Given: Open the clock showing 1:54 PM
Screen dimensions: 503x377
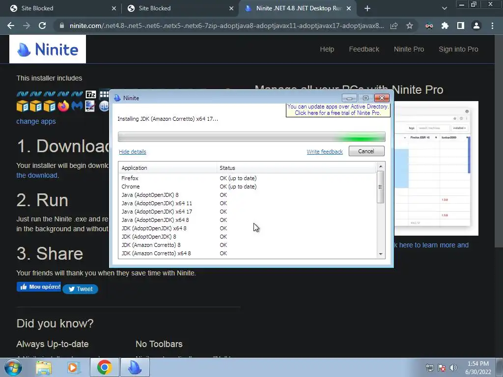Looking at the screenshot, I should (x=478, y=368).
